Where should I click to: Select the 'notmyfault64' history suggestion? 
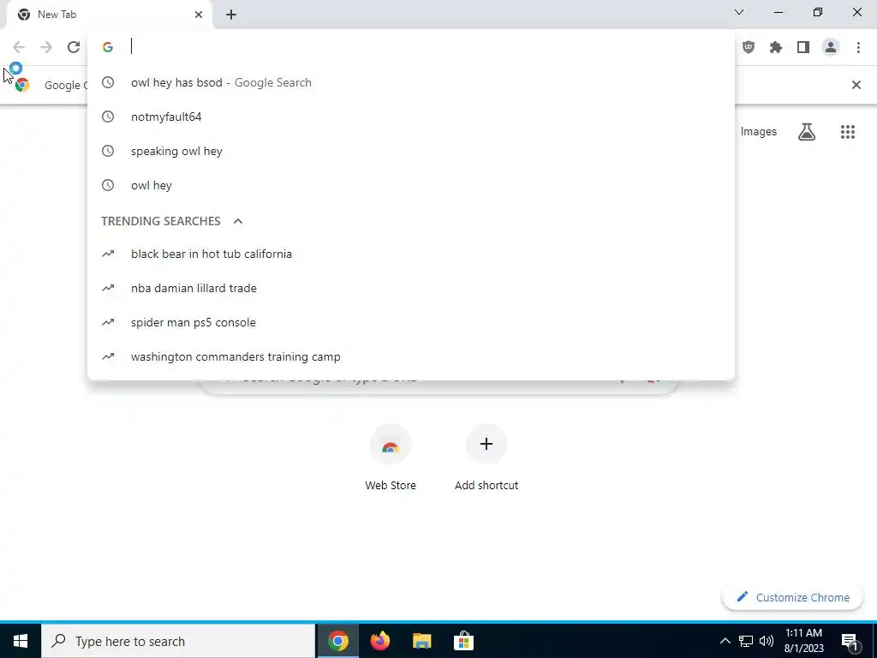pyautogui.click(x=411, y=117)
